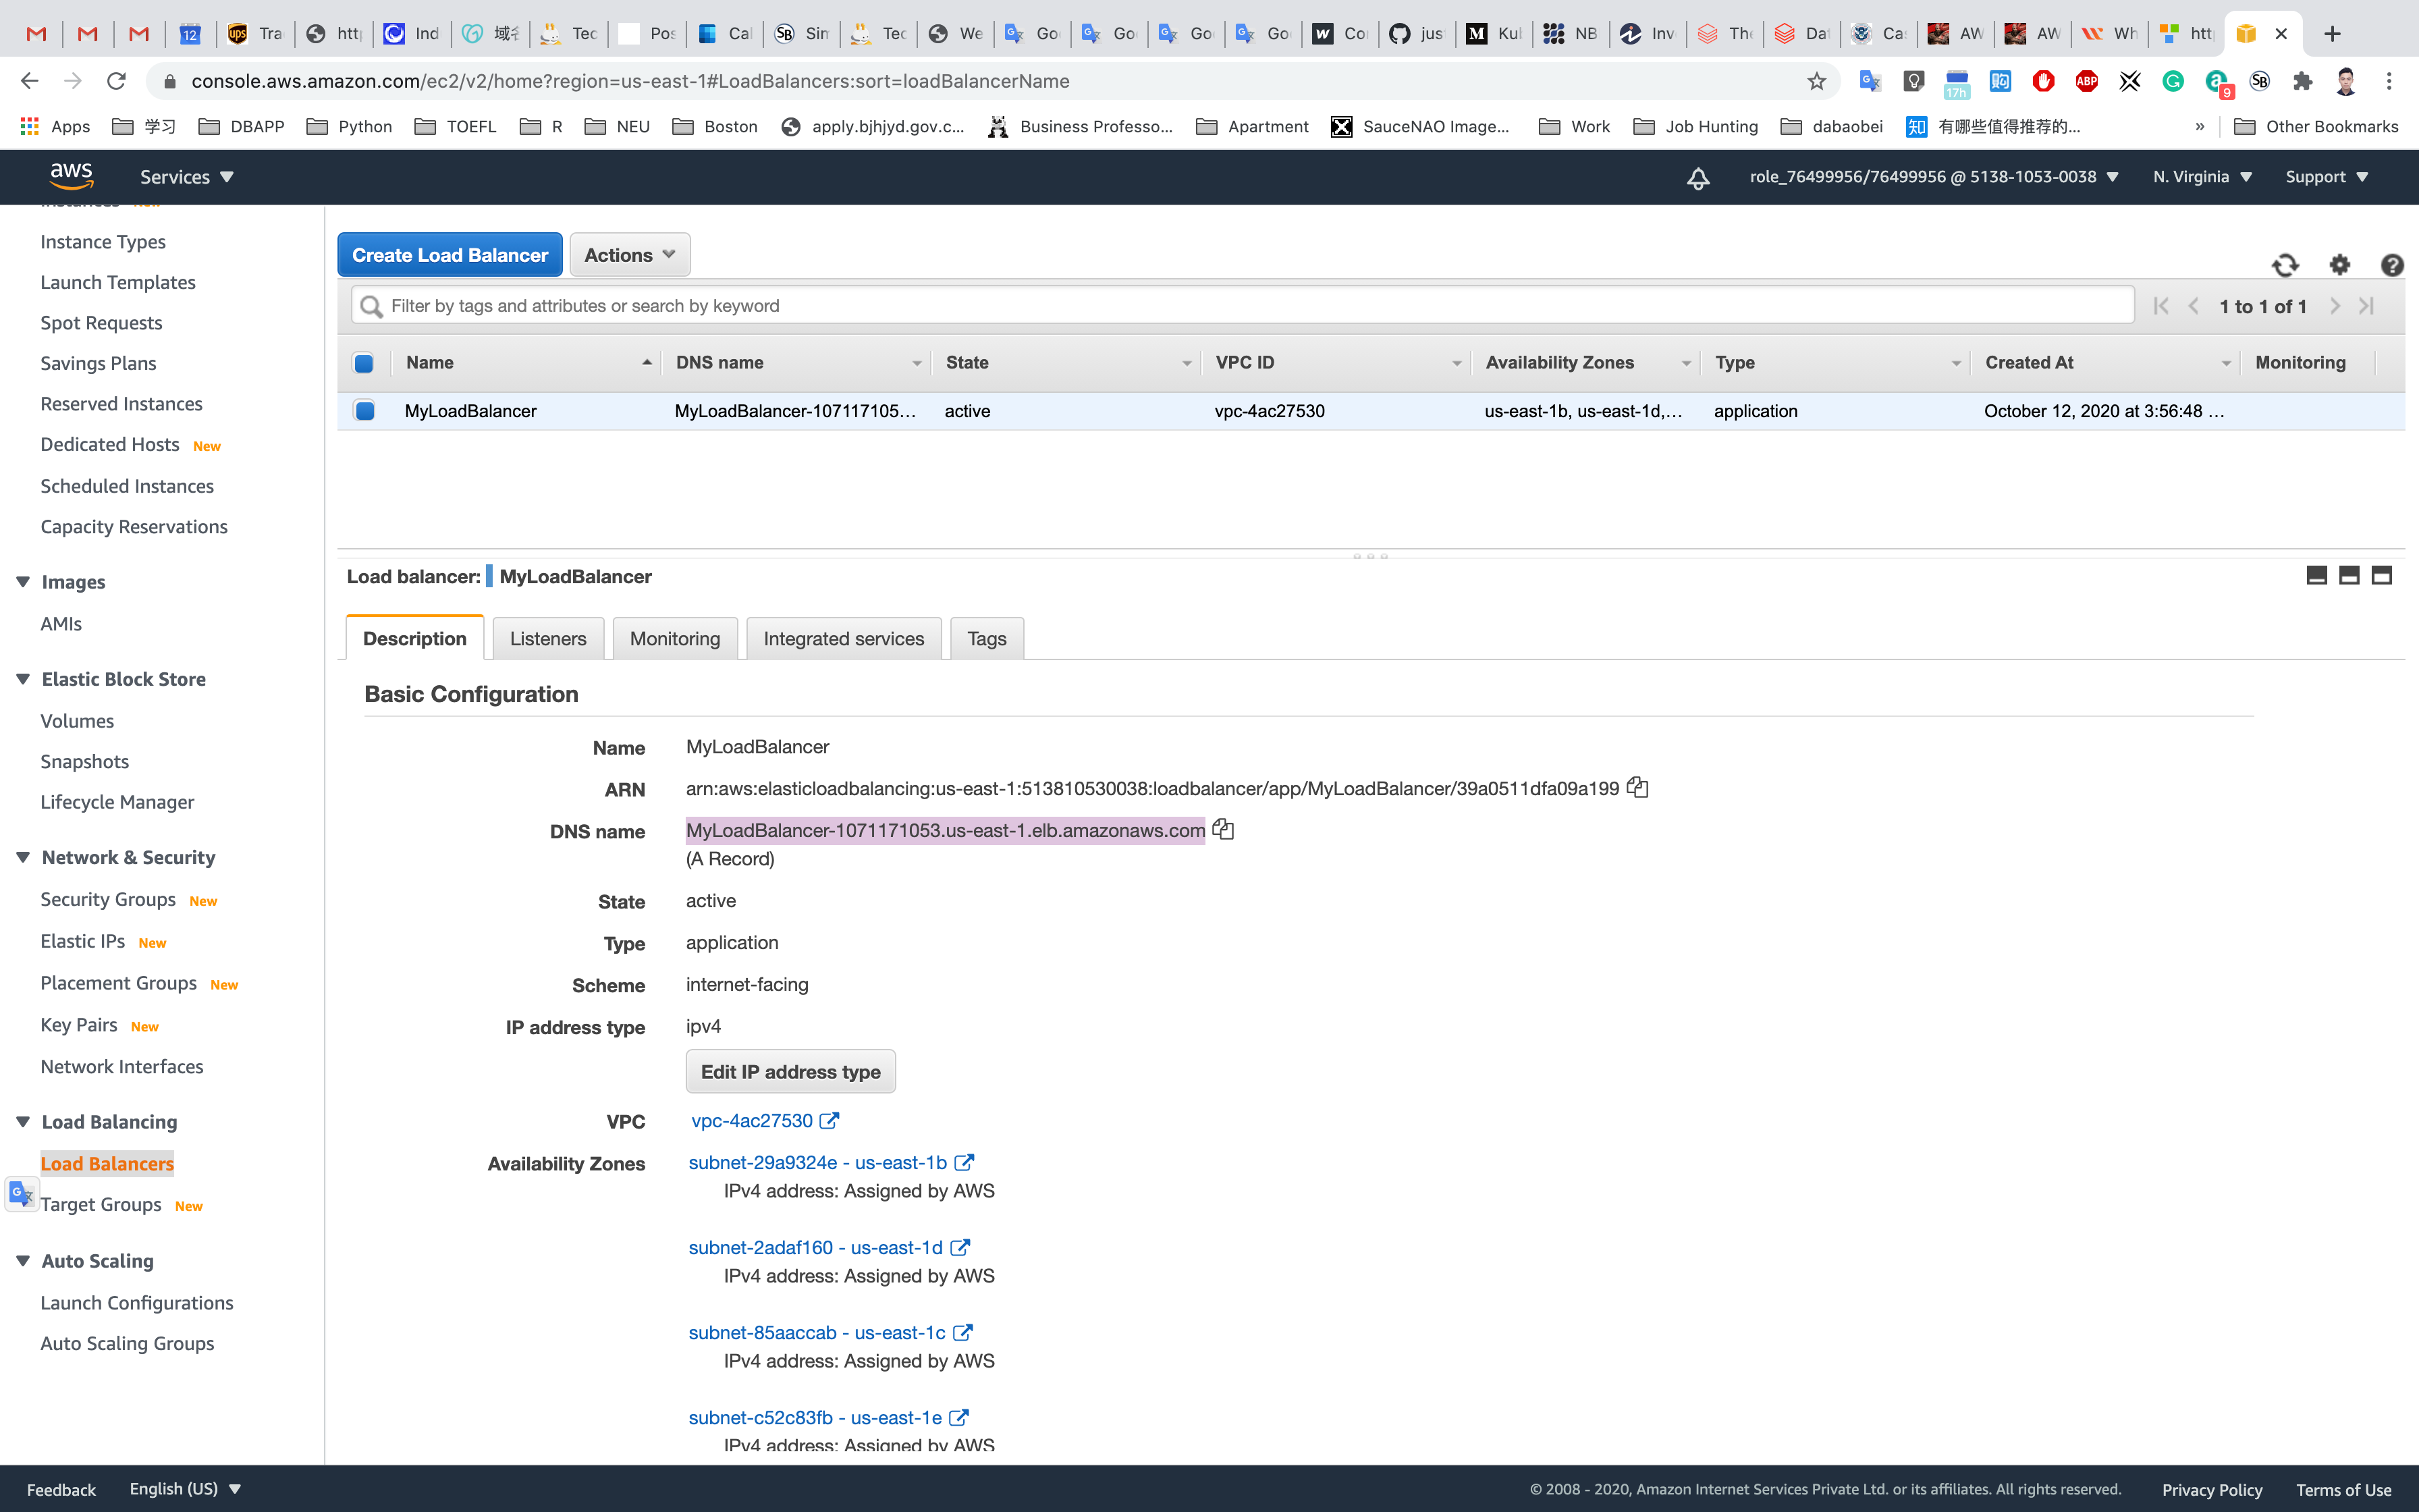Click the load balancer filter search field
Viewport: 2419px width, 1512px height.
[x=1239, y=306]
